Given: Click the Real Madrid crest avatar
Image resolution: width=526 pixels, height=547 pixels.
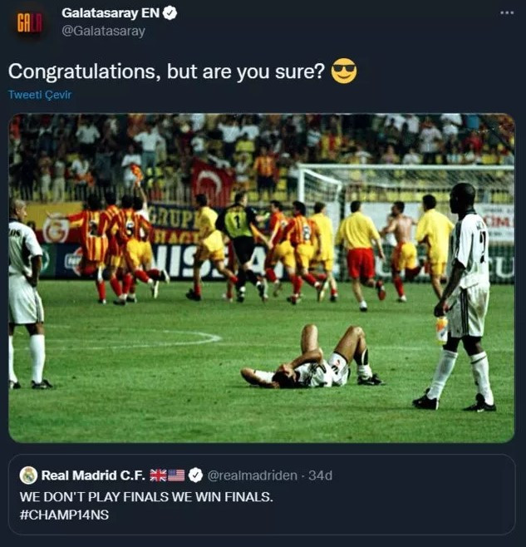Looking at the screenshot, I should [x=29, y=476].
